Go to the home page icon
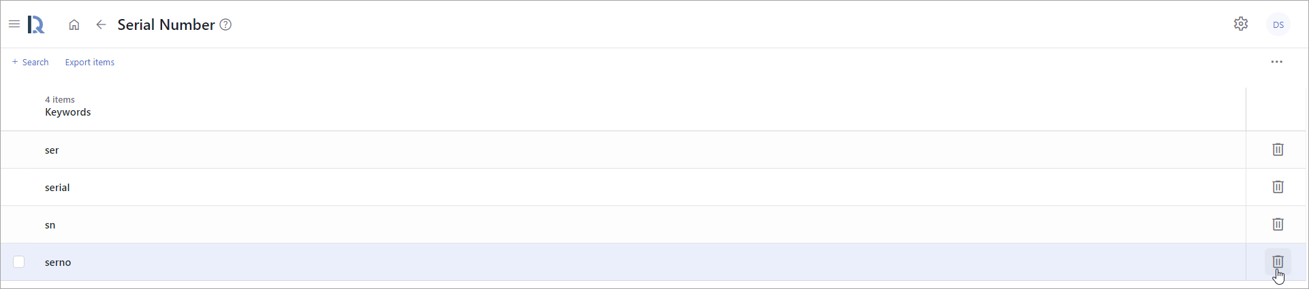 [74, 25]
